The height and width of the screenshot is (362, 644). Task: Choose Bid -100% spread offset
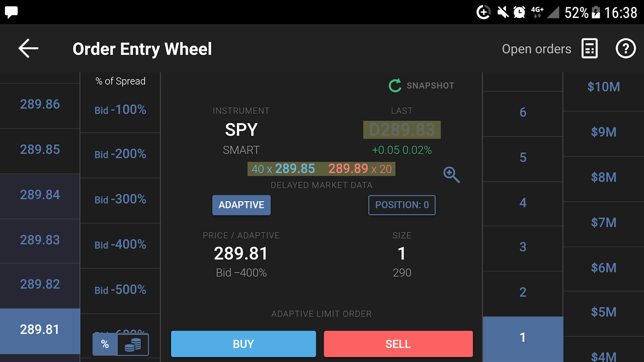[x=120, y=110]
